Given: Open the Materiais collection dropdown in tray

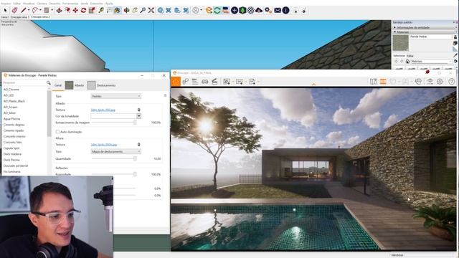Looking at the screenshot, I should click(431, 62).
